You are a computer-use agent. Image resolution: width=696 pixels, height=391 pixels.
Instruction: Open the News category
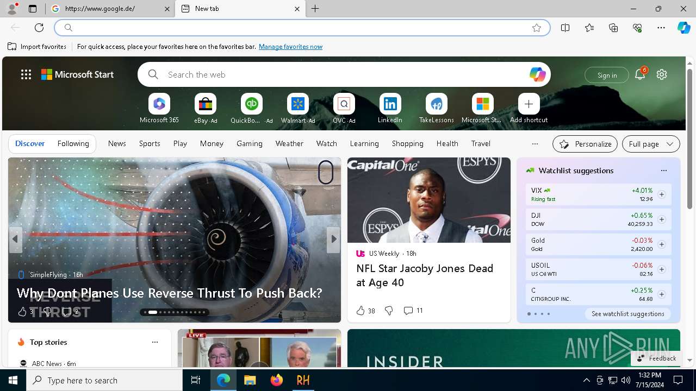[117, 143]
